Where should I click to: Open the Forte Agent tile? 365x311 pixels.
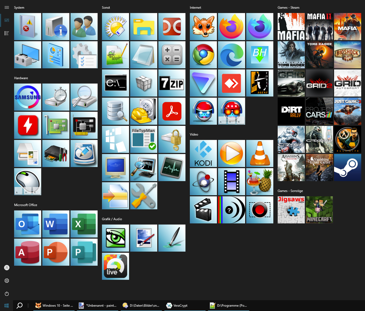coord(260,83)
